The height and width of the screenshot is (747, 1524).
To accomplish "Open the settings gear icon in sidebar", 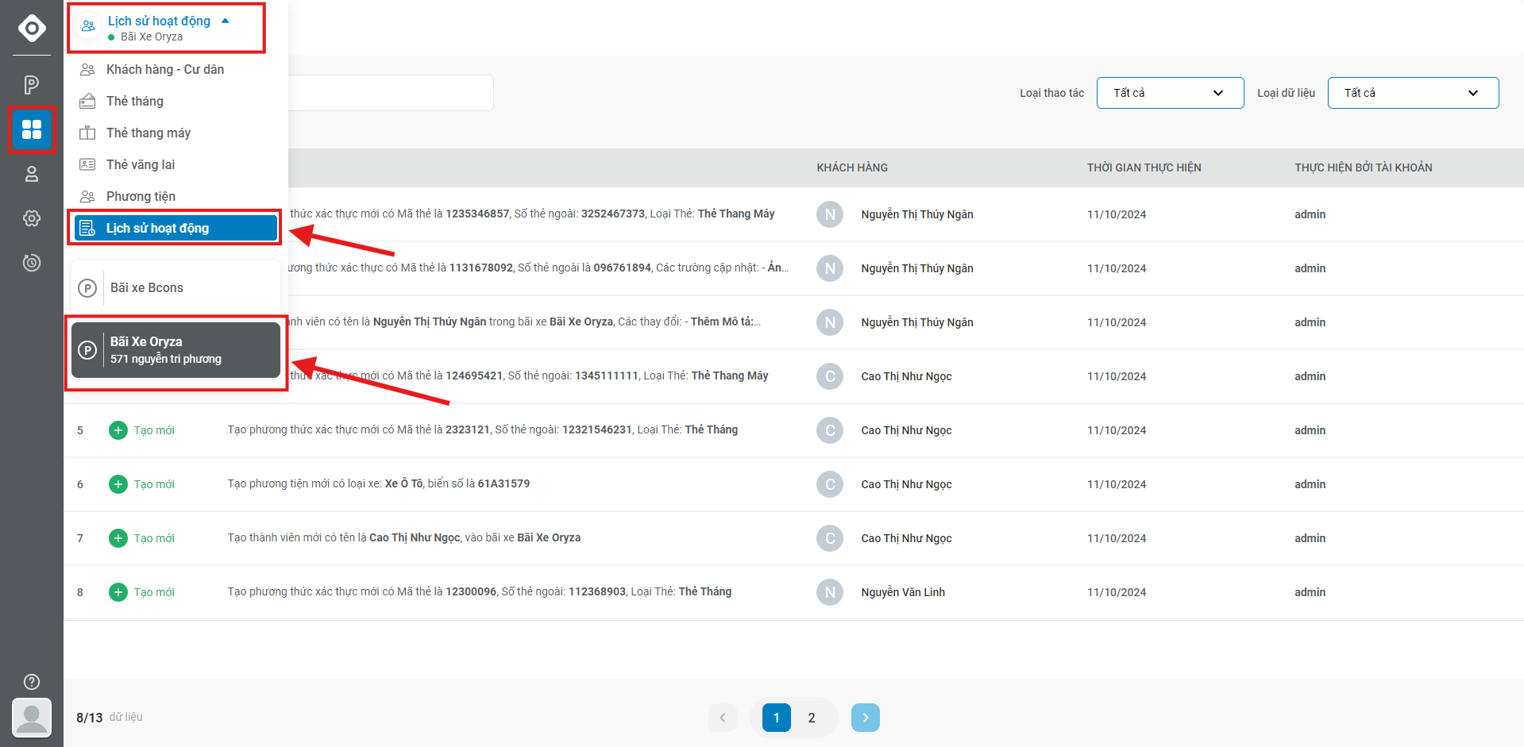I will click(32, 218).
